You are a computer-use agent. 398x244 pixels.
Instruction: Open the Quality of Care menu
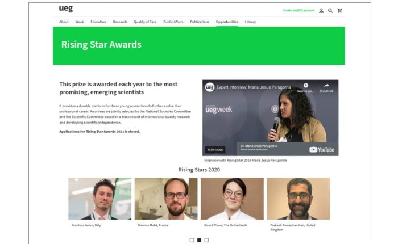[145, 22]
